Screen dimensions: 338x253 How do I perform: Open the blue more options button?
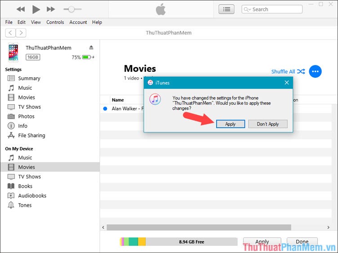(315, 71)
